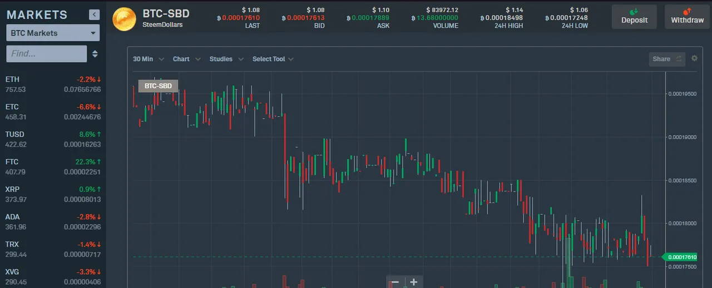Click the BTC-SBD market title
This screenshot has height=288, width=712.
tap(166, 14)
